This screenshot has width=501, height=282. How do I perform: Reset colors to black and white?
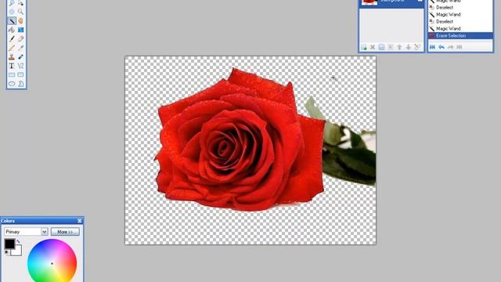(x=6, y=253)
